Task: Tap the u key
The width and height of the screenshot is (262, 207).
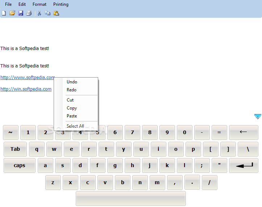Action: pyautogui.click(x=141, y=149)
